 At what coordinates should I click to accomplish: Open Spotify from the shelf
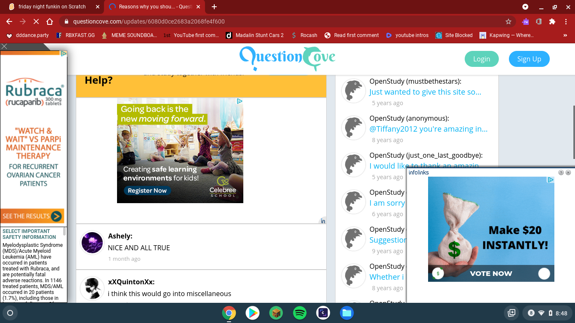coord(300,313)
